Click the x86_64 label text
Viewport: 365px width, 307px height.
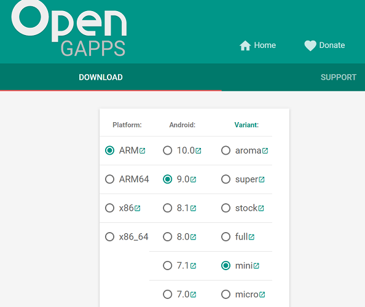133,237
